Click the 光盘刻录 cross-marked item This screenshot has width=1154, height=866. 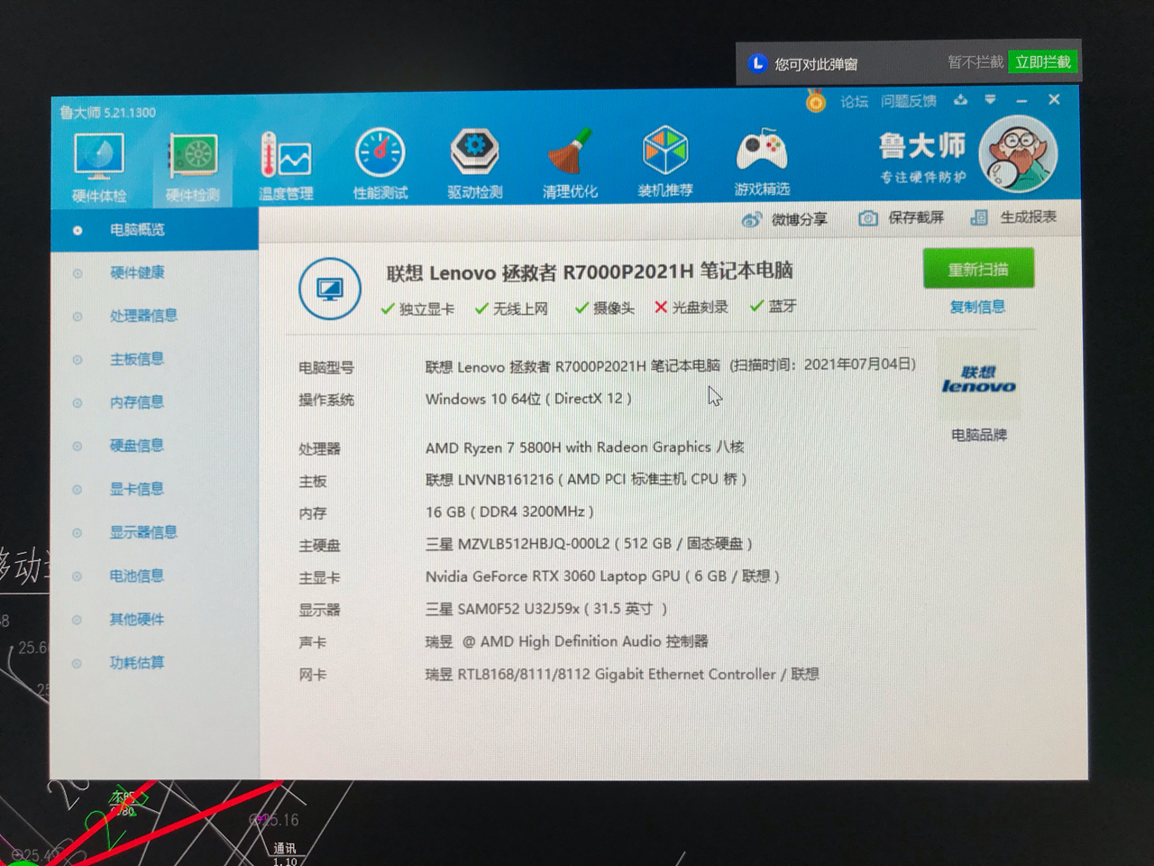coord(691,307)
